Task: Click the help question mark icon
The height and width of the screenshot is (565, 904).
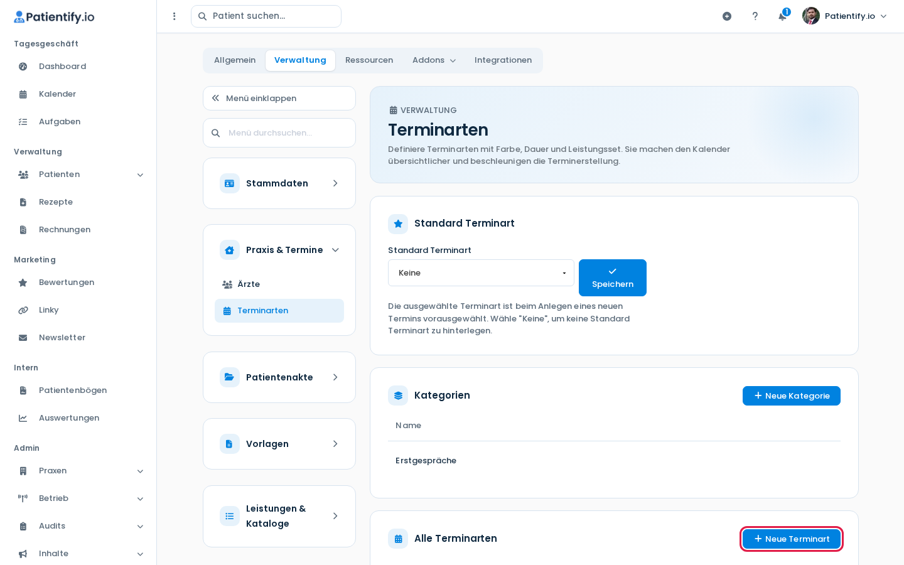Action: pos(755,16)
